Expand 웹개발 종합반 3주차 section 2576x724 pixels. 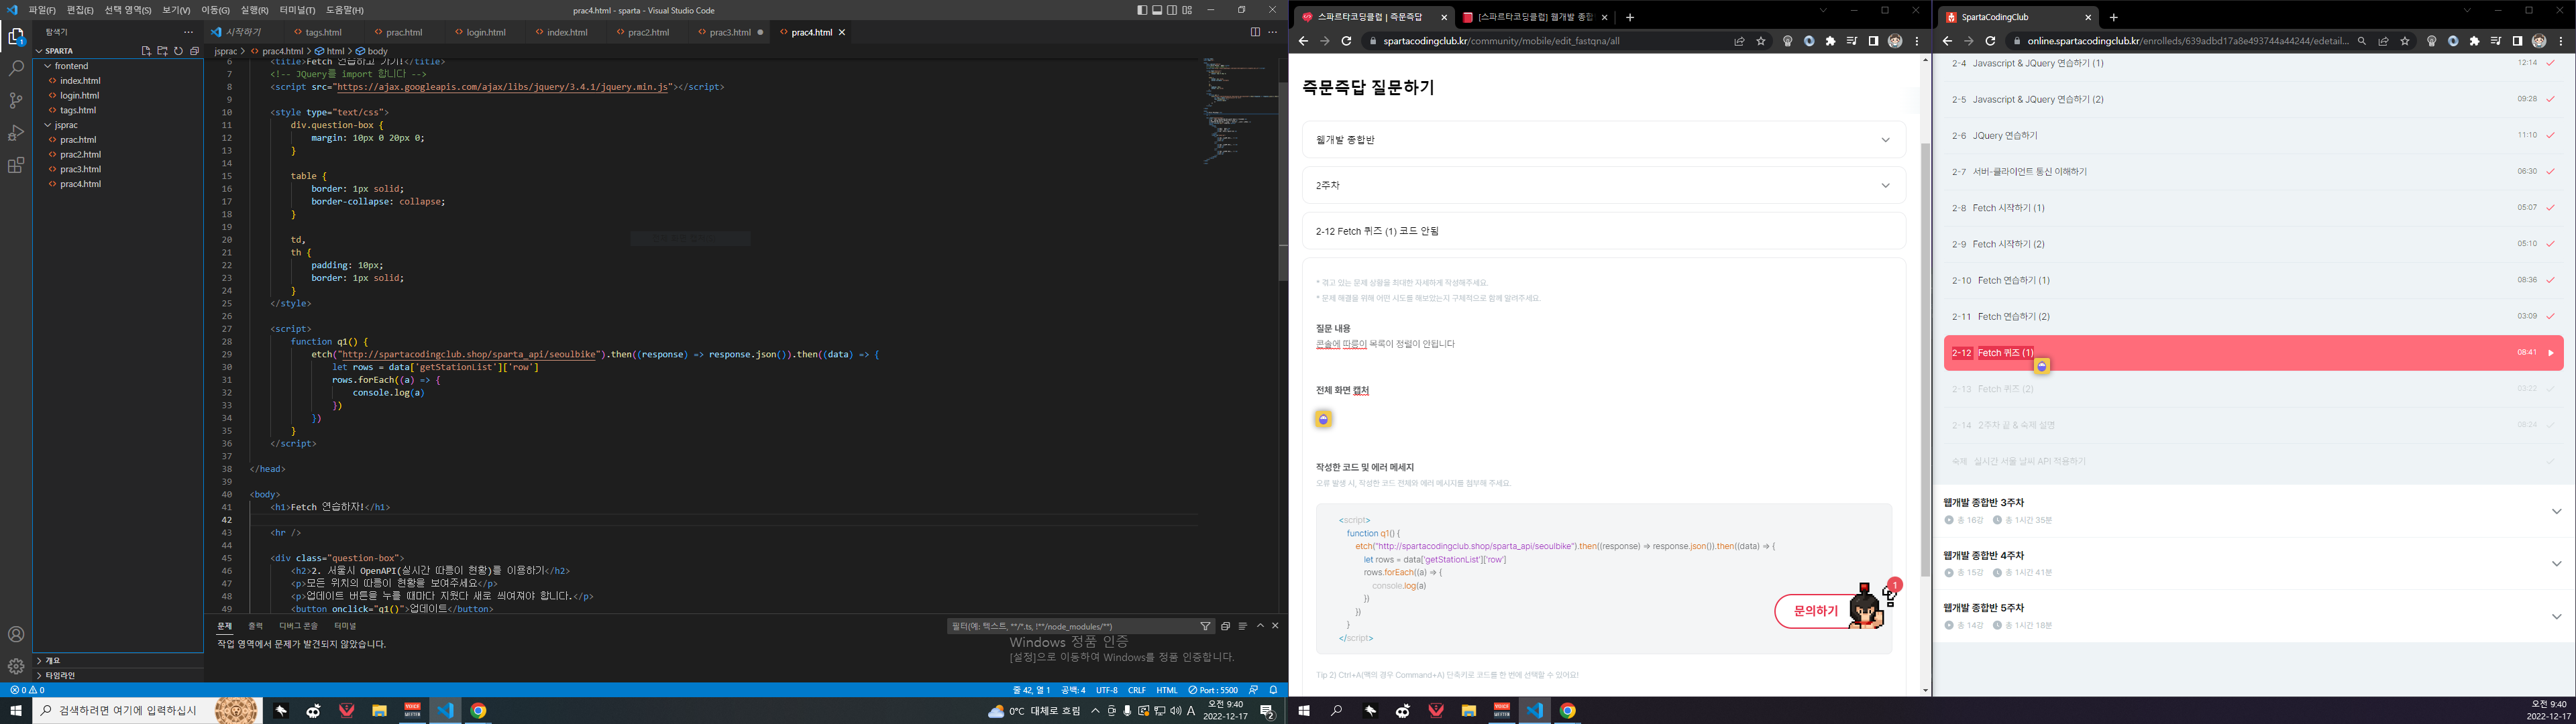click(x=2253, y=511)
